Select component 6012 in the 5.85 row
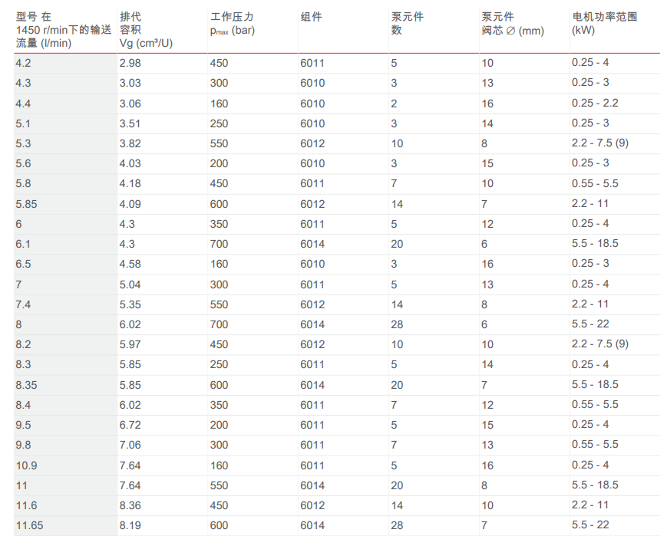Viewport: 667px width, 536px height. 312,205
